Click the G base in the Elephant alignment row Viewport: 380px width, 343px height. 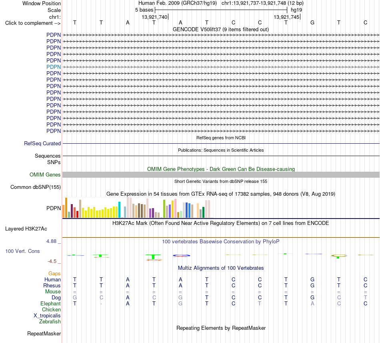point(180,303)
